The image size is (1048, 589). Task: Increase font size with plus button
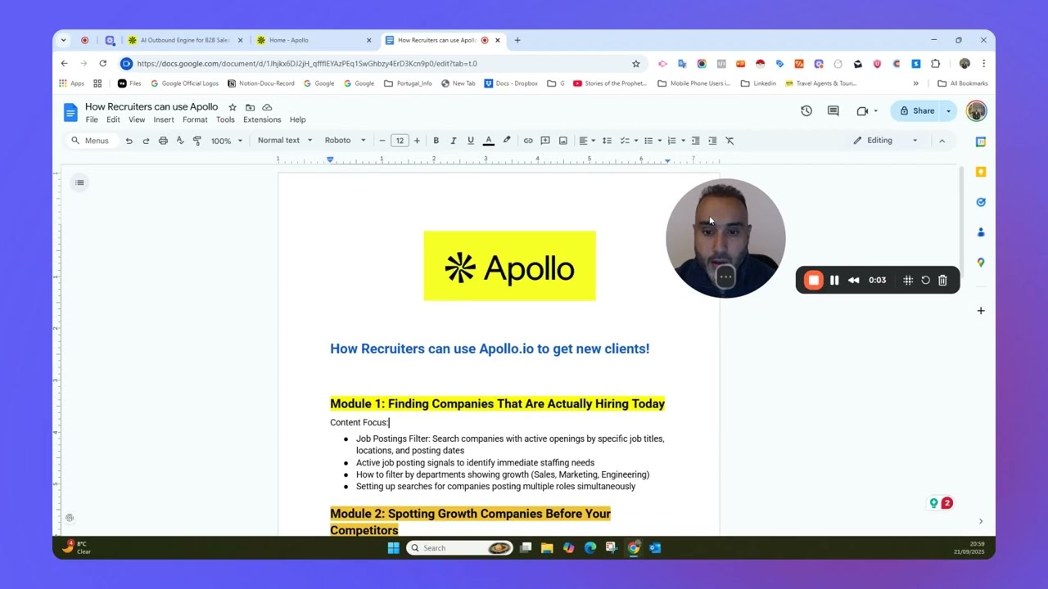pyautogui.click(x=417, y=141)
